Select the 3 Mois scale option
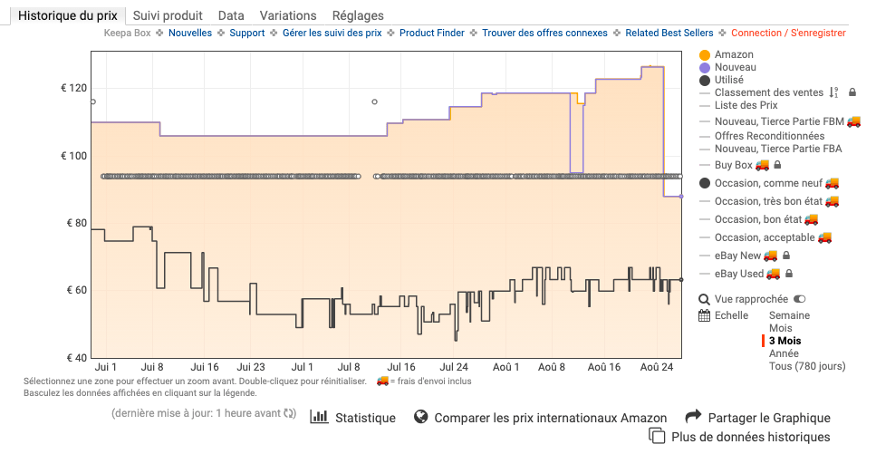The width and height of the screenshot is (876, 454). tap(785, 341)
